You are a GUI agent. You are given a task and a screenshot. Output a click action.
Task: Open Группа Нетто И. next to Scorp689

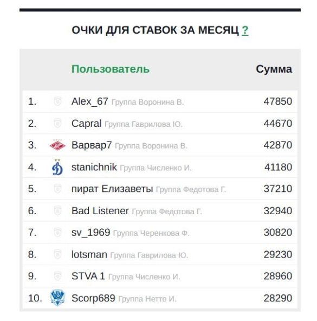(147, 299)
